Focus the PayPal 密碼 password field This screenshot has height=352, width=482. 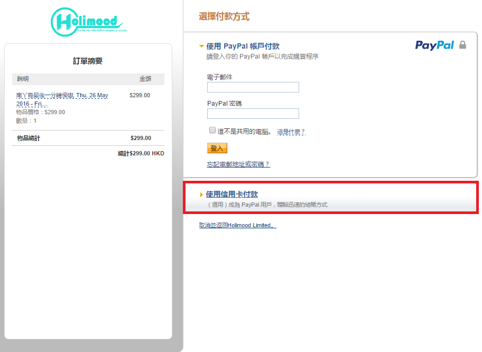(x=253, y=114)
